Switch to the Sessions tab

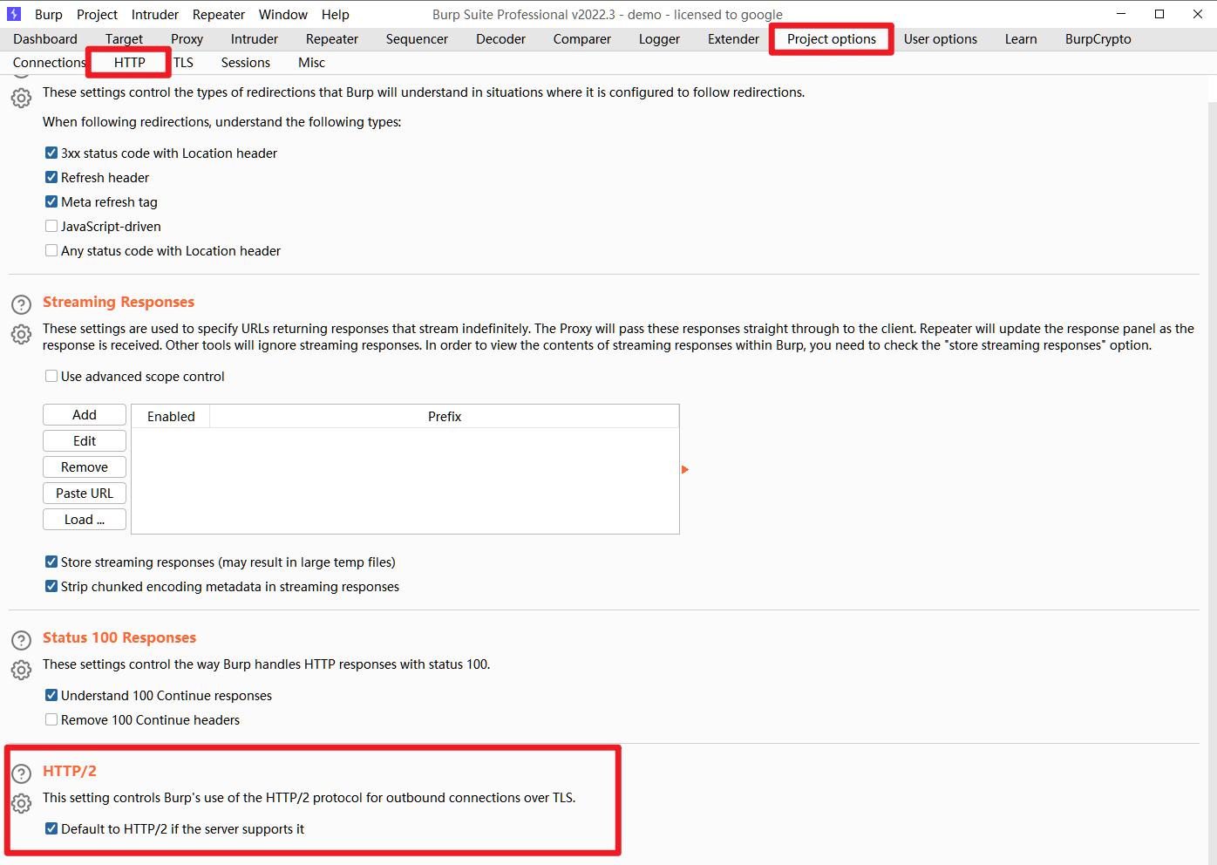245,62
